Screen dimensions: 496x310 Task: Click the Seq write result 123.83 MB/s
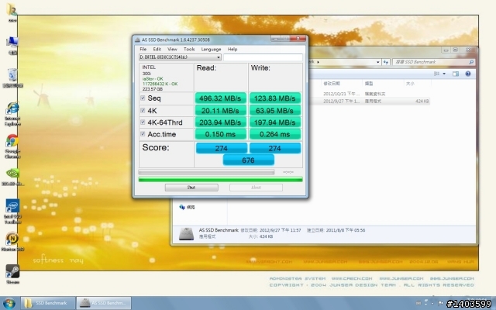click(x=275, y=98)
